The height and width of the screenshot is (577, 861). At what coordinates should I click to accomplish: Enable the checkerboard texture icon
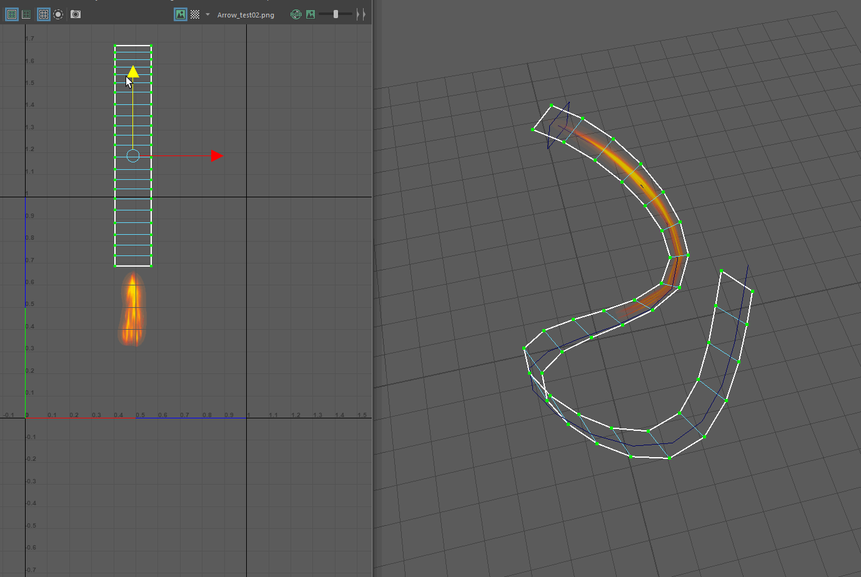click(x=195, y=14)
